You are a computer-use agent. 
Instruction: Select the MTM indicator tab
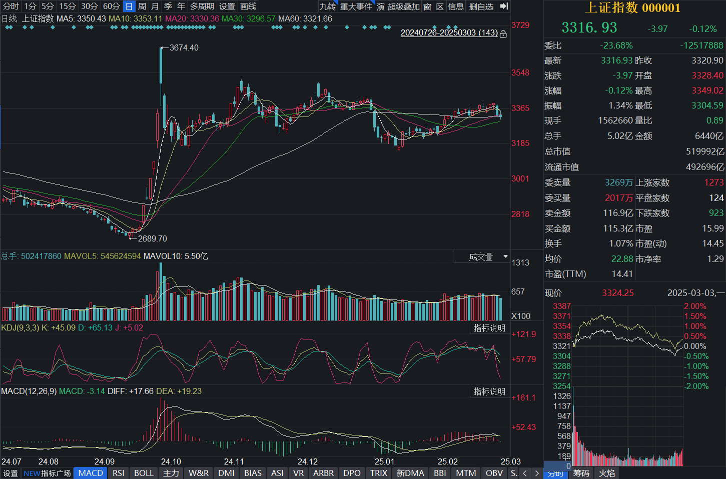point(466,473)
